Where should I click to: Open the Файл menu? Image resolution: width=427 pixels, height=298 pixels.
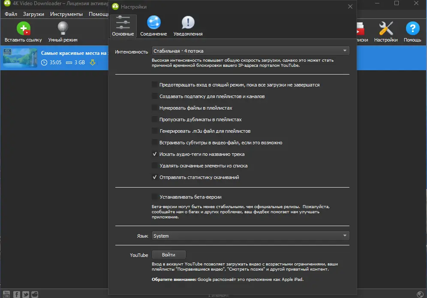point(11,14)
